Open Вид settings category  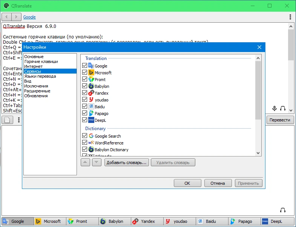50,81
